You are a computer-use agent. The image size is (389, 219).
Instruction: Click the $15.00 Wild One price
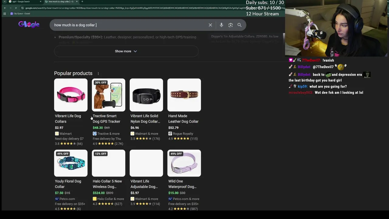tap(174, 193)
